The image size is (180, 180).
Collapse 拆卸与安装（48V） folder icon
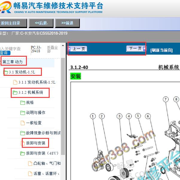point(22,153)
